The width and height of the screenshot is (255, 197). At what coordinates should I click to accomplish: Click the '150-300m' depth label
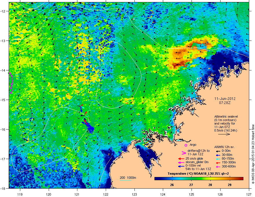pyautogui.click(x=229, y=162)
